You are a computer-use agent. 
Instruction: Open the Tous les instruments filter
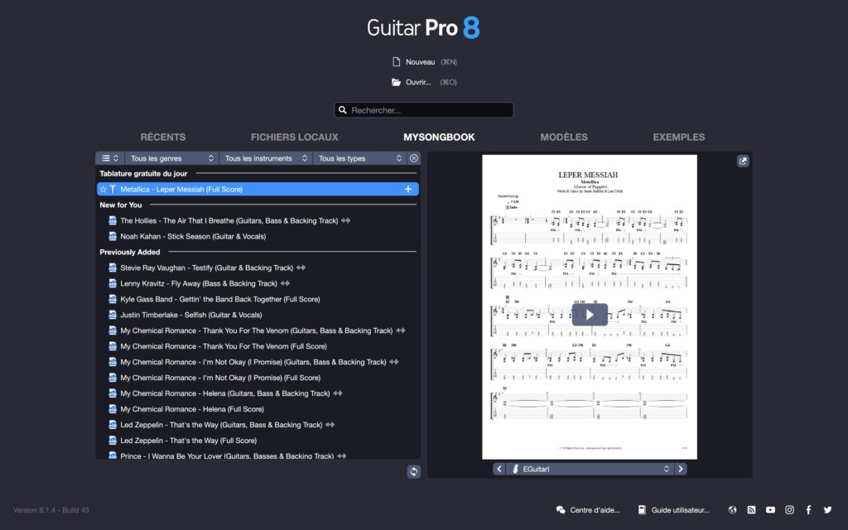coord(267,157)
